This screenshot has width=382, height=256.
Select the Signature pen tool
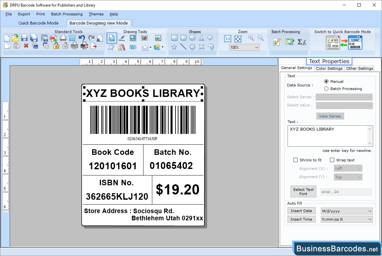click(122, 38)
